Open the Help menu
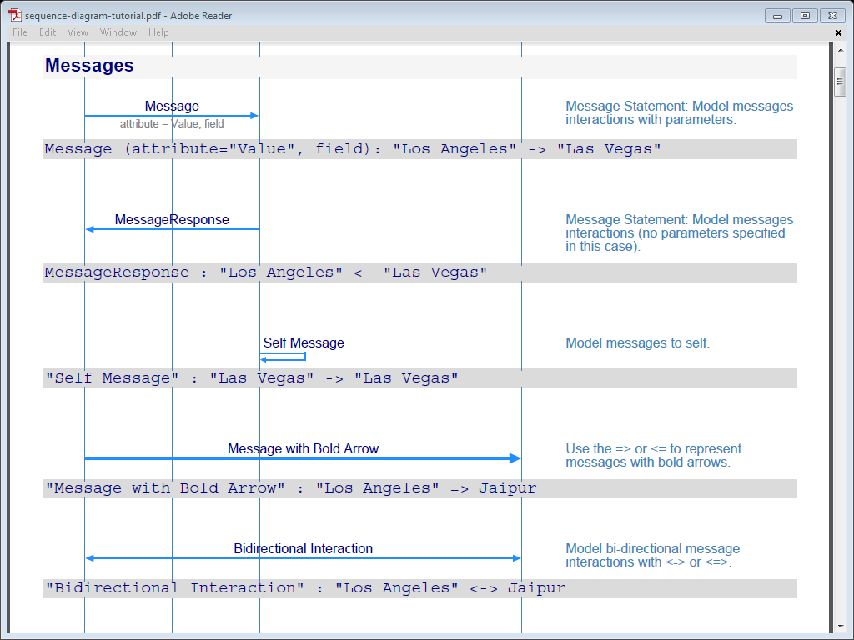 [x=158, y=32]
